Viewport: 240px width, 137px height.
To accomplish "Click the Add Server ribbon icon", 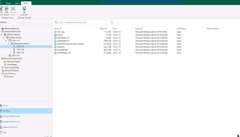I will [x=1, y=11].
